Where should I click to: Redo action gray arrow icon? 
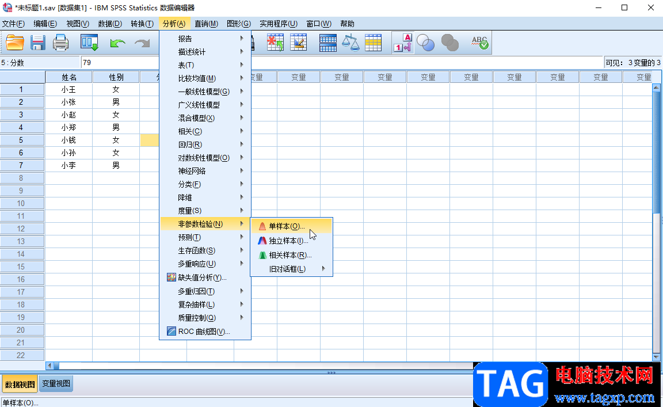coord(142,43)
